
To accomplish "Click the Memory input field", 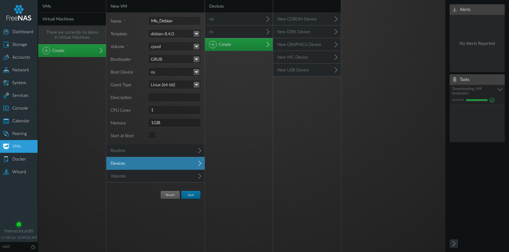I will click(174, 123).
